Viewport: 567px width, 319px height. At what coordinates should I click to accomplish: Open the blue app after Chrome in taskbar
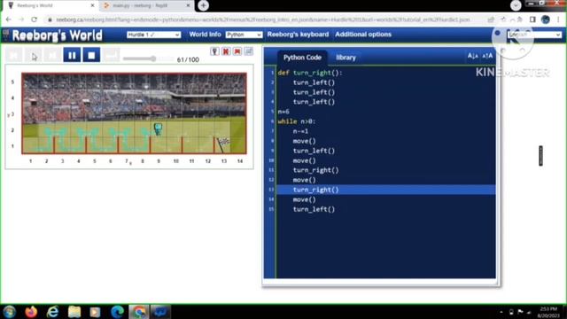click(160, 312)
